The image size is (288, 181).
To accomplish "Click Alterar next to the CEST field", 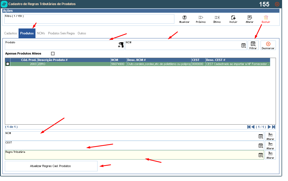I will (x=270, y=145).
